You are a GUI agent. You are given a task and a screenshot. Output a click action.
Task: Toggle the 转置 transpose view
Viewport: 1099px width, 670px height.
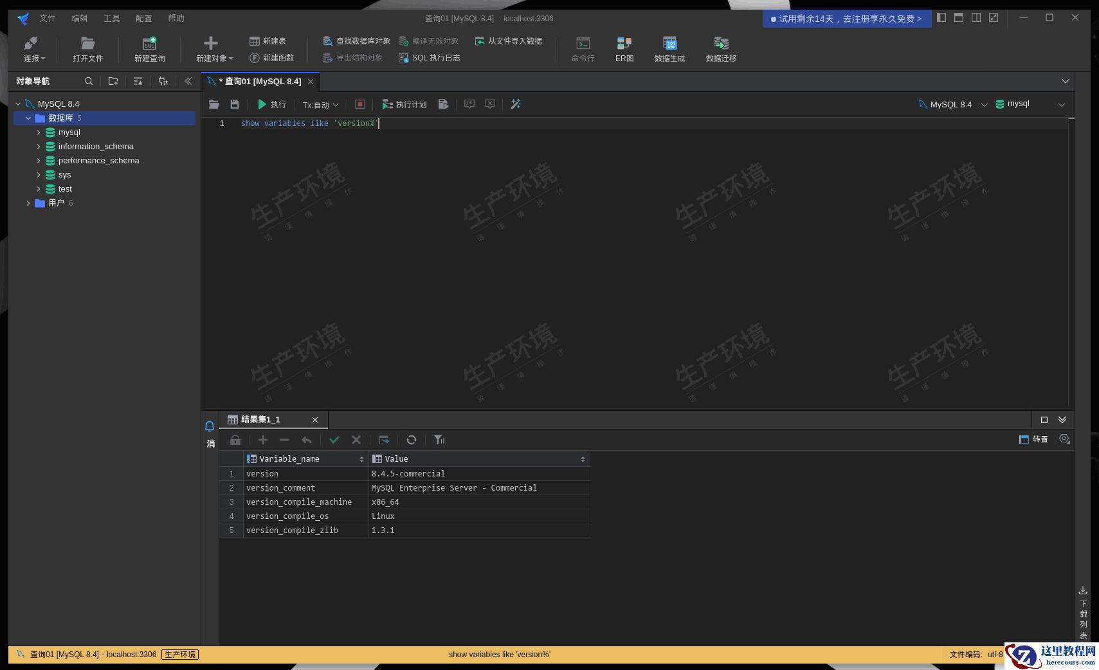coord(1033,439)
